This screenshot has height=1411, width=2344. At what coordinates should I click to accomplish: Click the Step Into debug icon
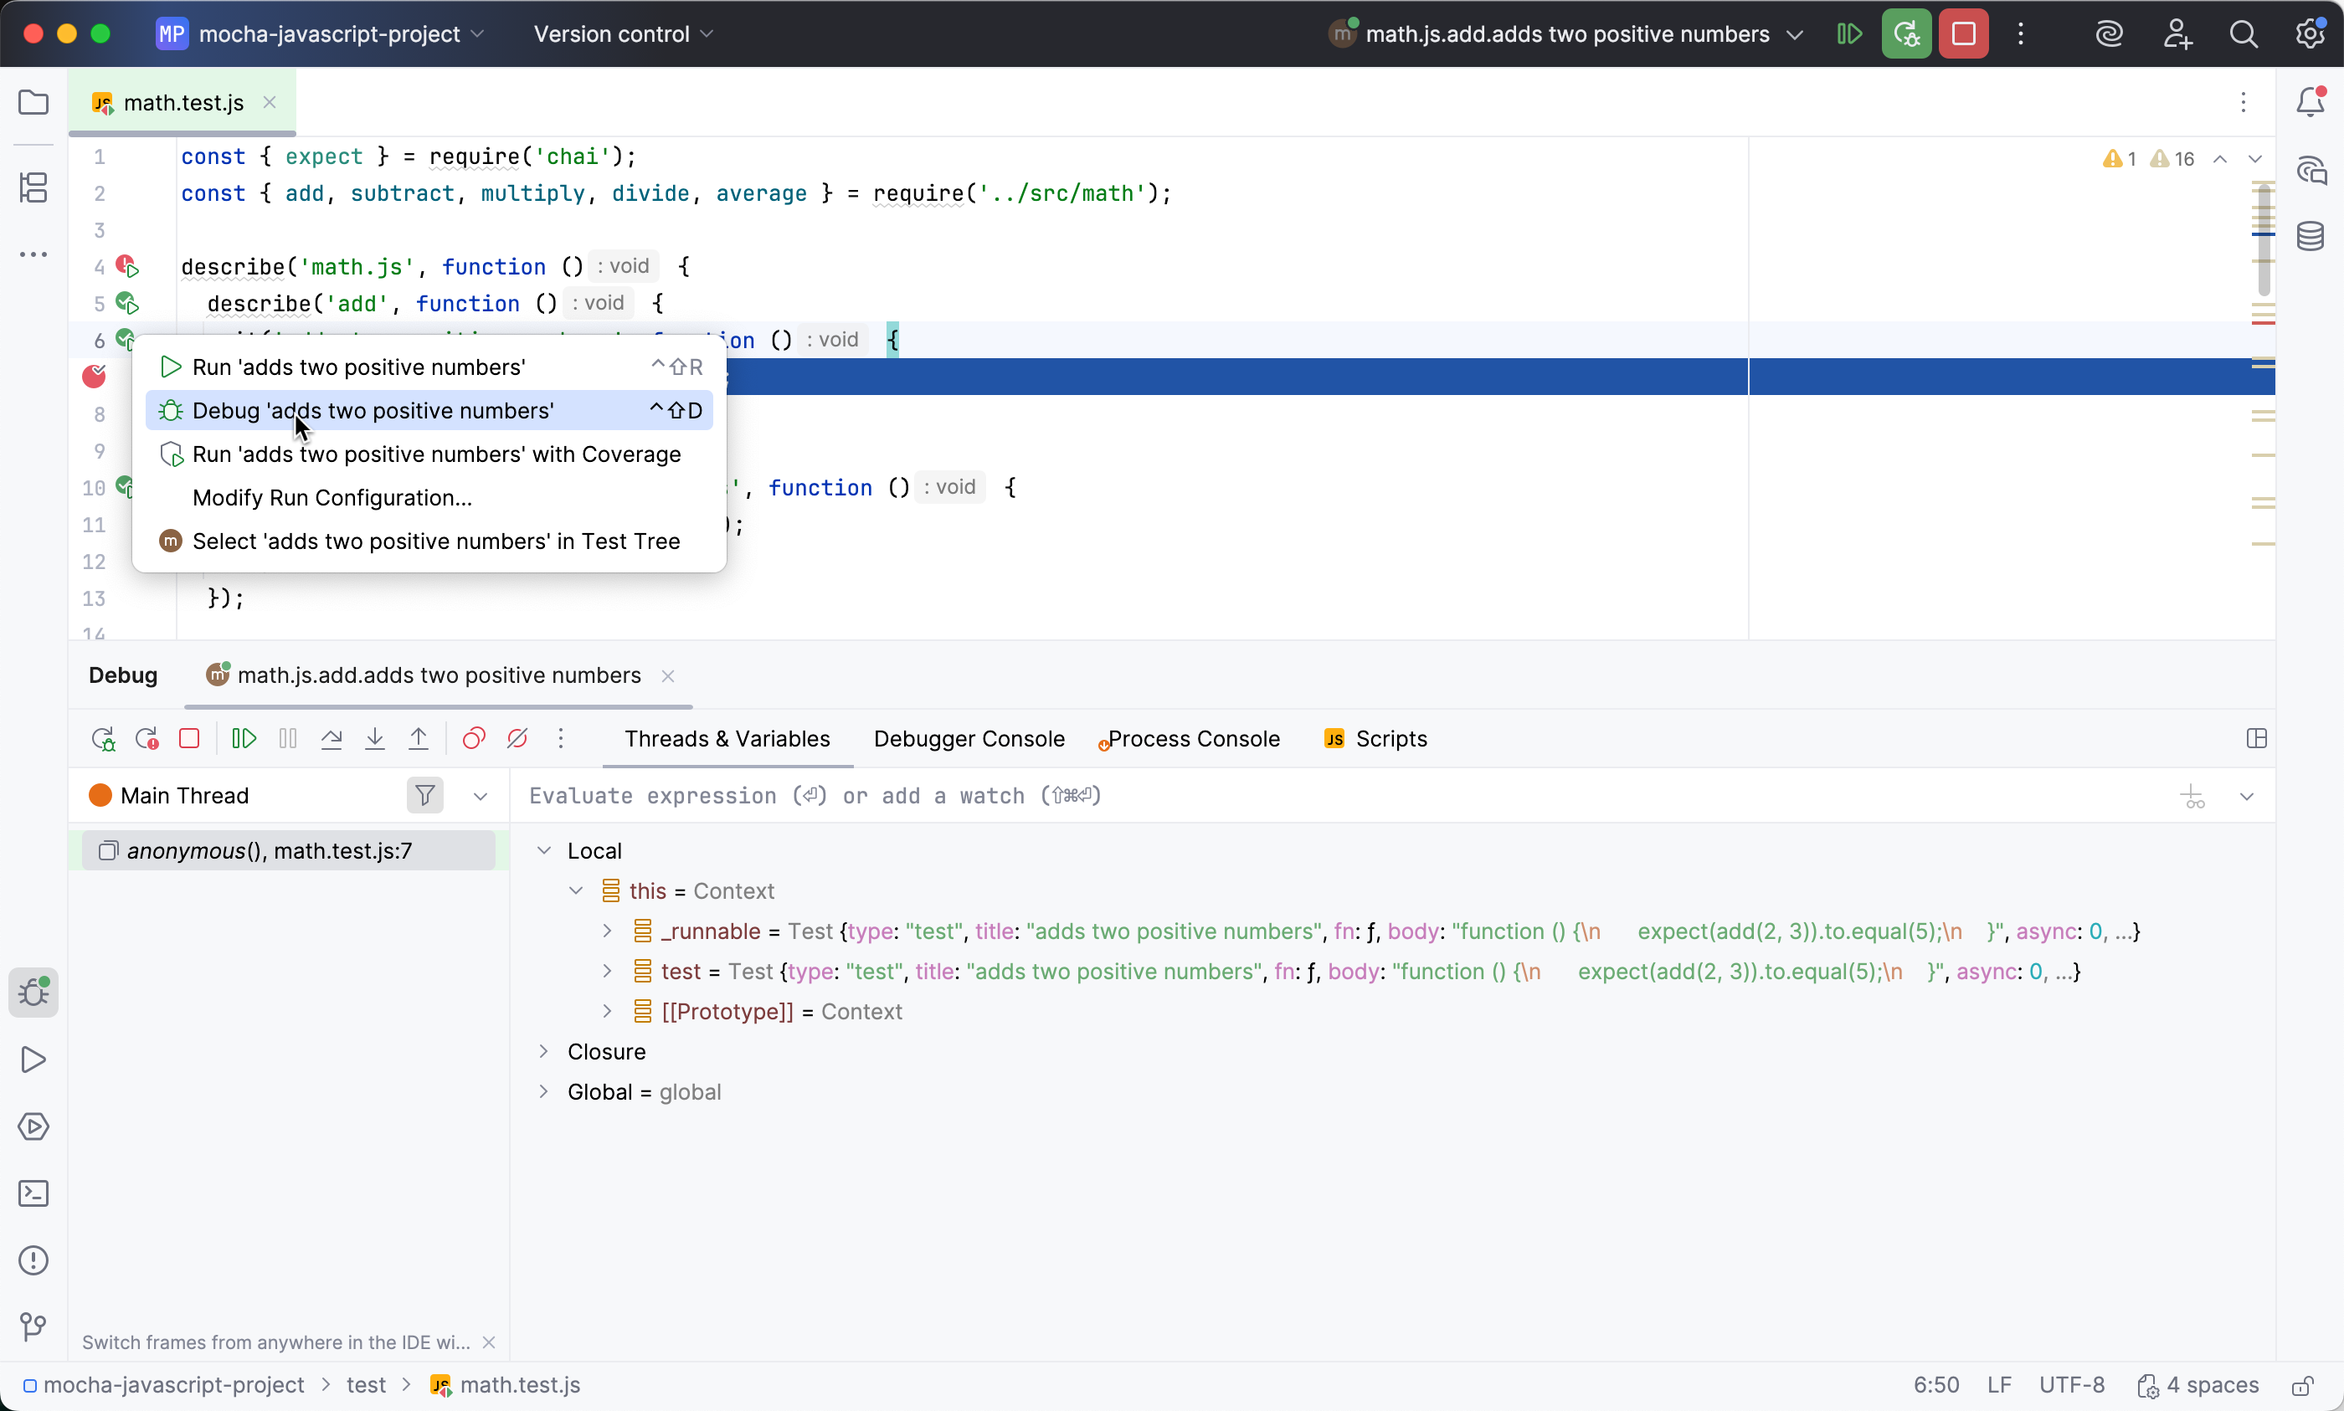(375, 739)
